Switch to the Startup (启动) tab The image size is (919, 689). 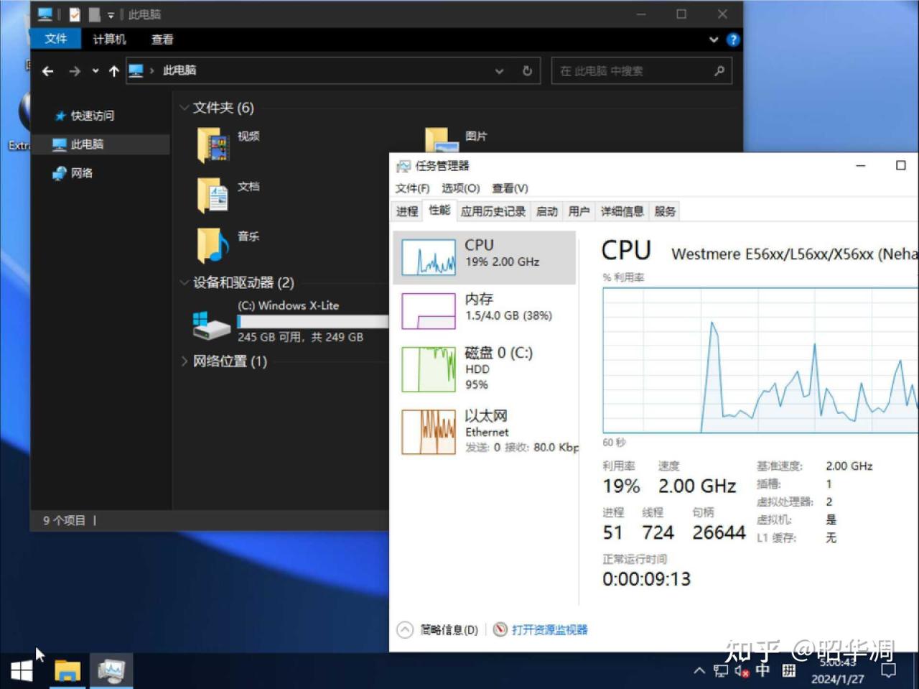point(547,211)
